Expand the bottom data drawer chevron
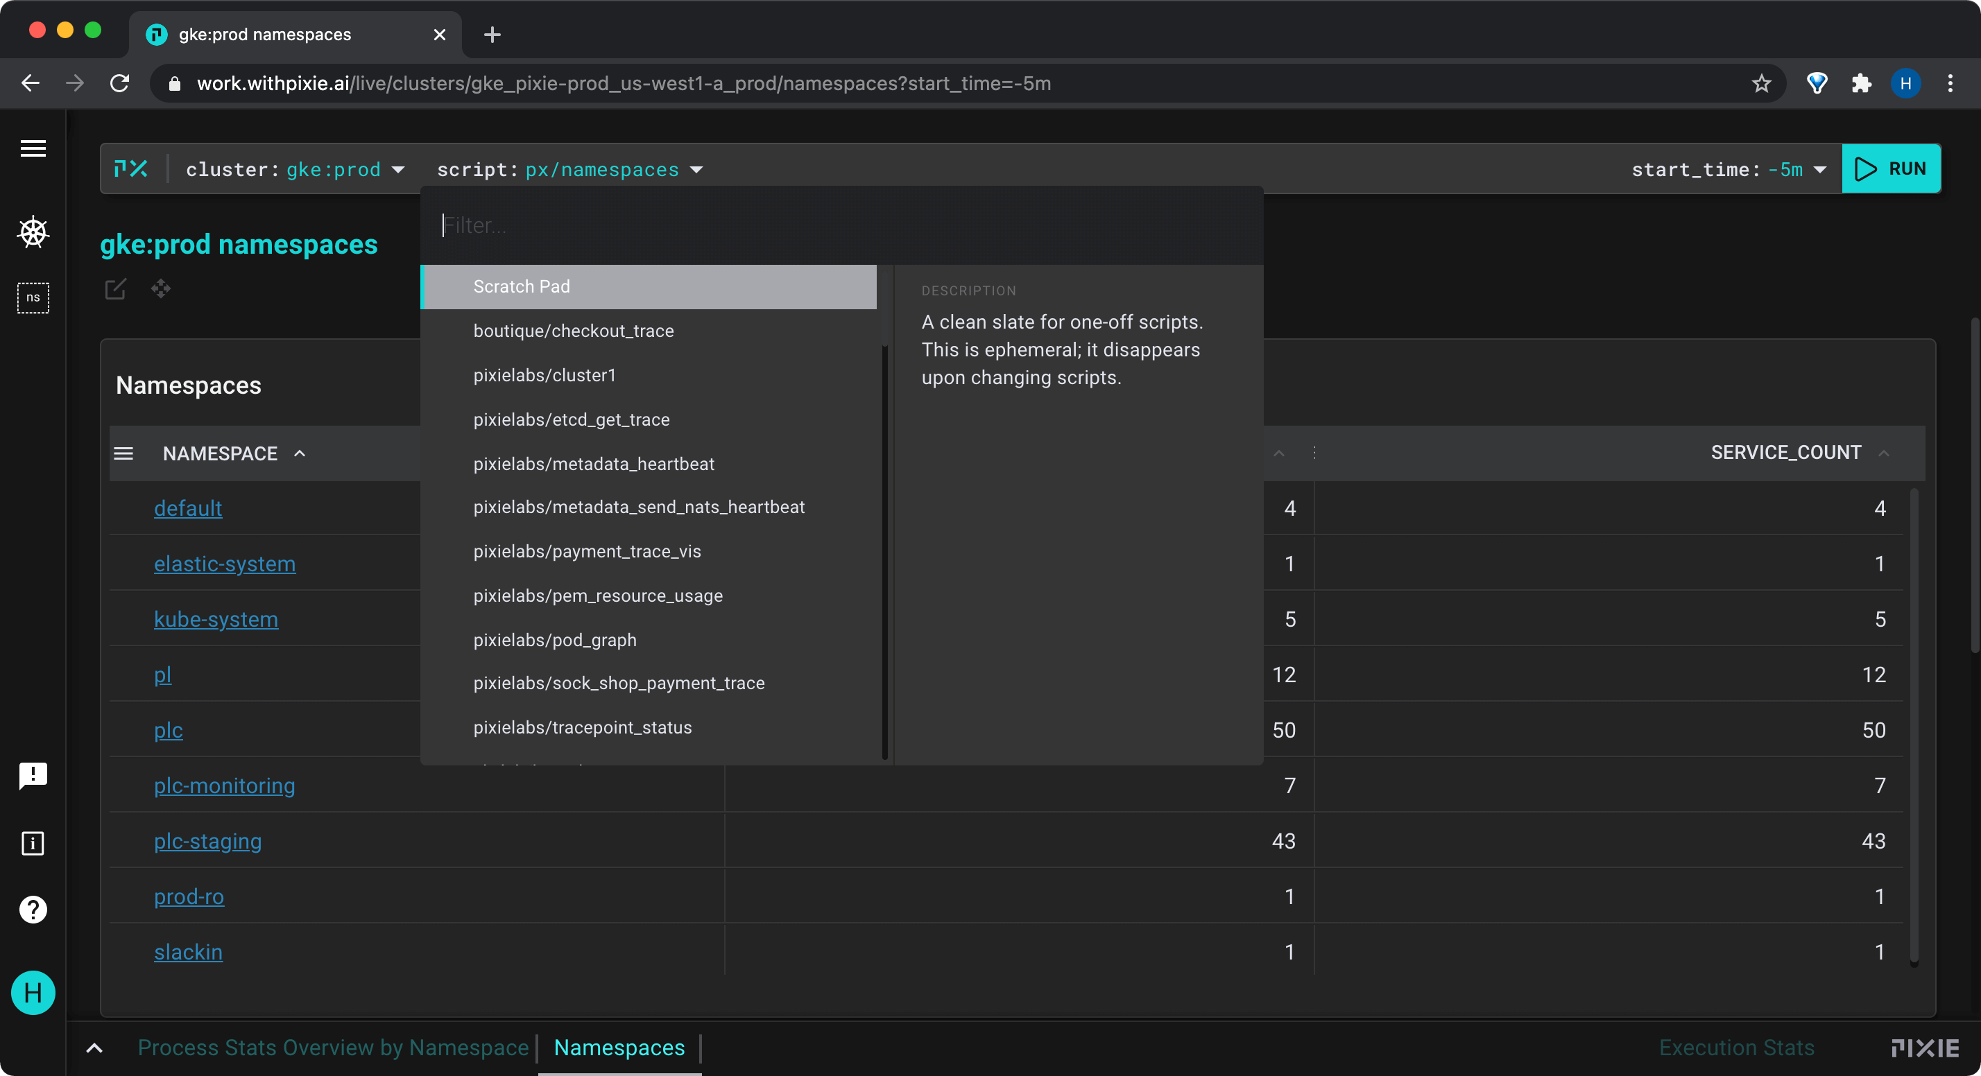This screenshot has width=1981, height=1076. pyautogui.click(x=94, y=1048)
